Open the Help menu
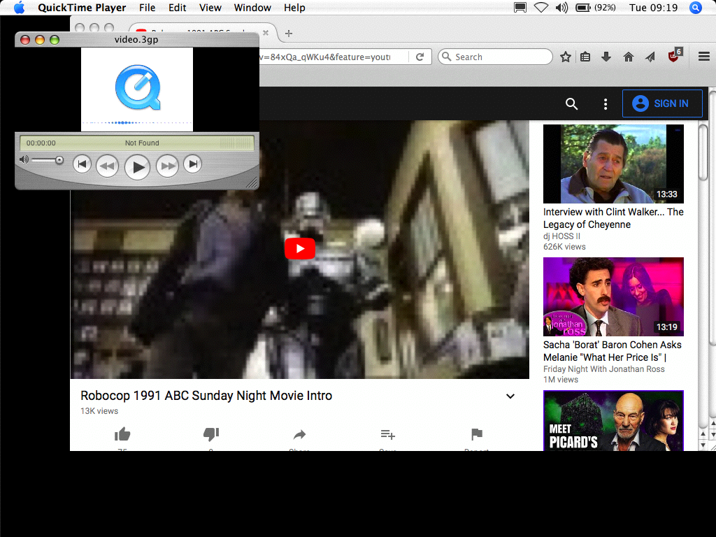Image resolution: width=716 pixels, height=537 pixels. [294, 8]
